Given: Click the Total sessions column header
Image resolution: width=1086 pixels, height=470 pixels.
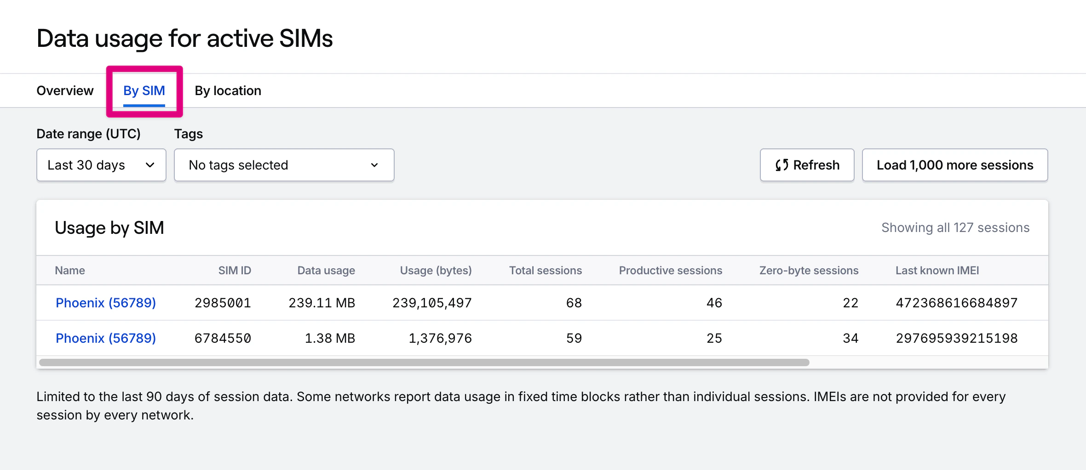Looking at the screenshot, I should (x=546, y=270).
